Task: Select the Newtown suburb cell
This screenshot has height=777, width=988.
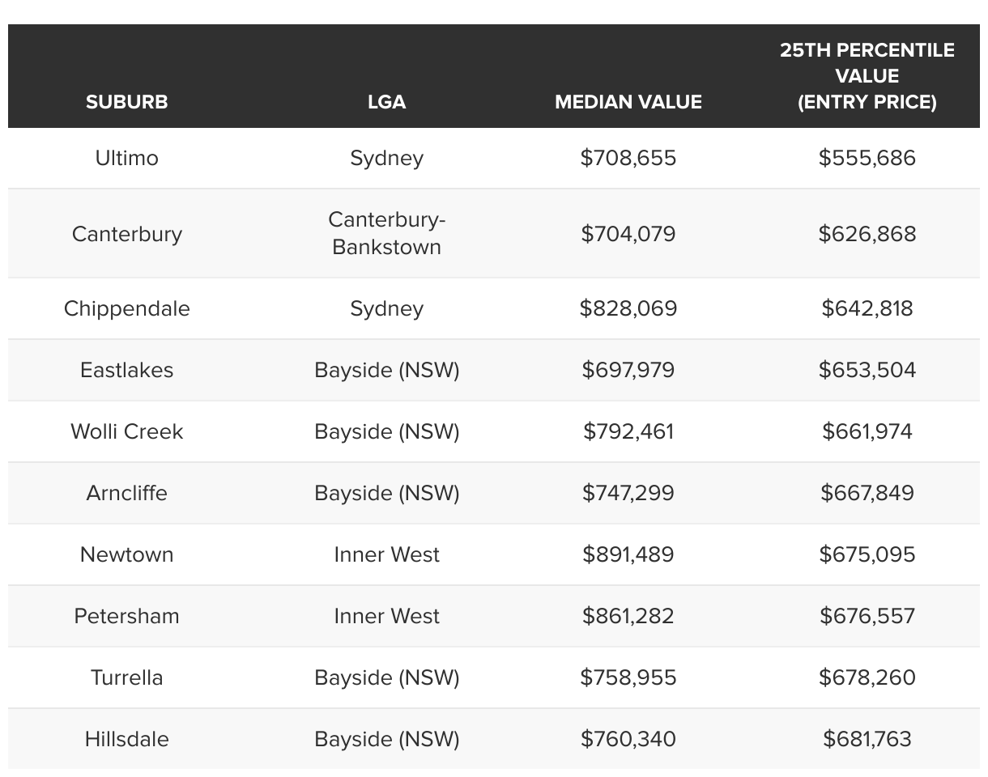Action: point(127,554)
